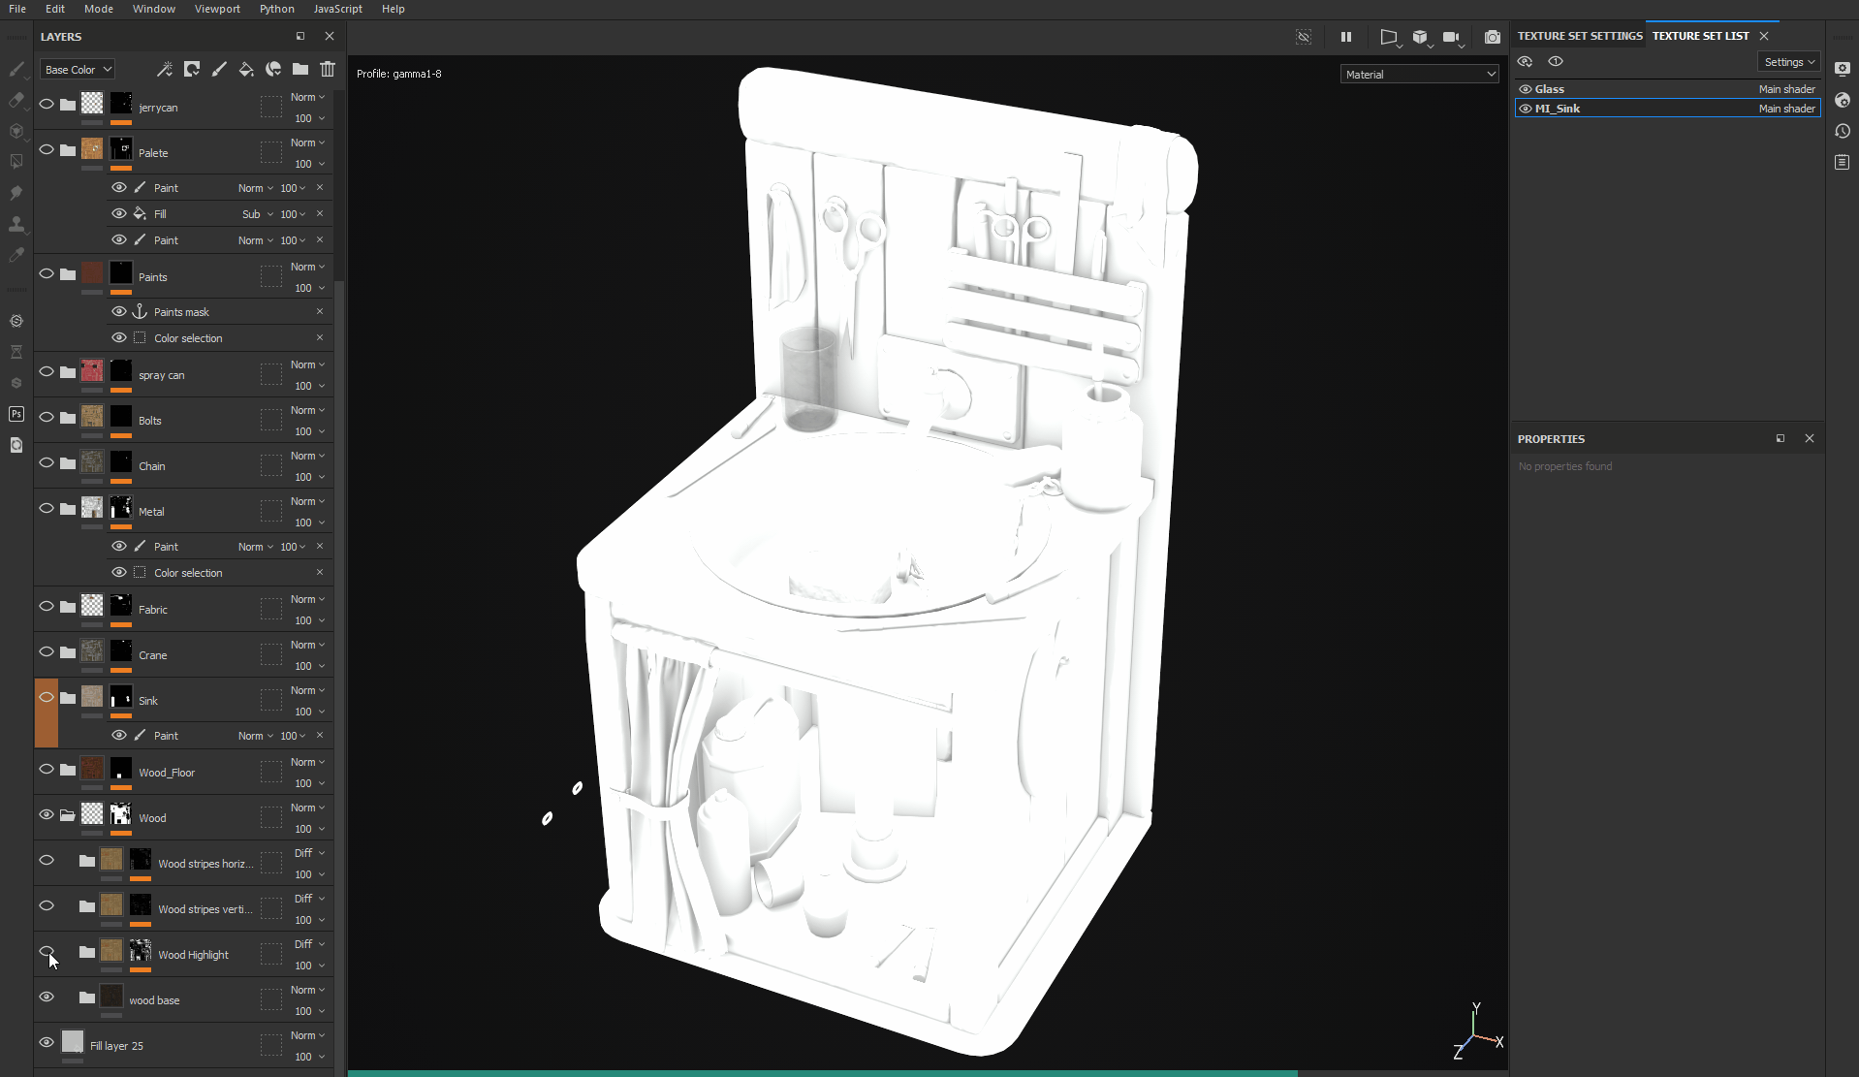Pause the engine computation

[1346, 37]
